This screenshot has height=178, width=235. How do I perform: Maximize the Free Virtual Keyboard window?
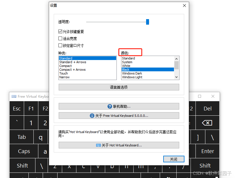200,96
